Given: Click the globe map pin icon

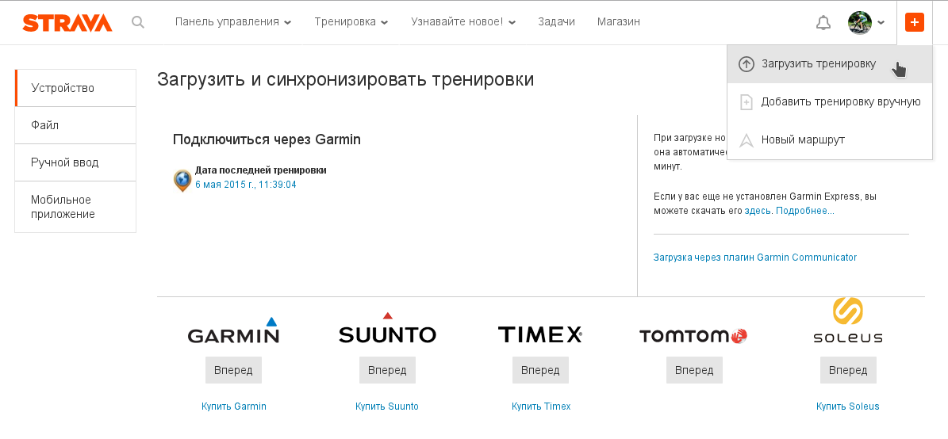Looking at the screenshot, I should click(182, 180).
